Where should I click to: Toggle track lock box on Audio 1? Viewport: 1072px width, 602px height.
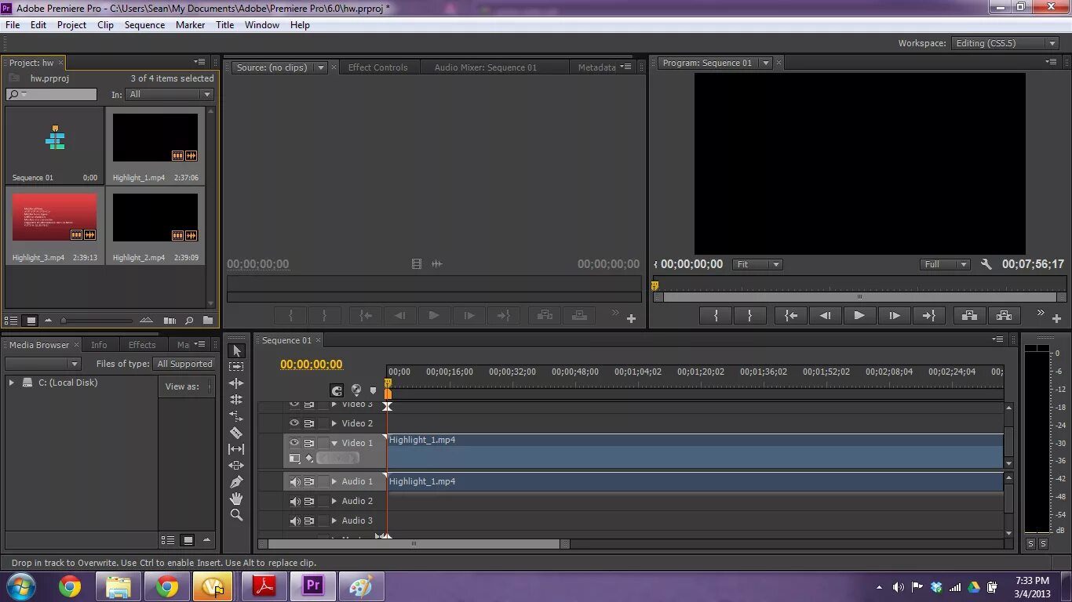coord(323,481)
